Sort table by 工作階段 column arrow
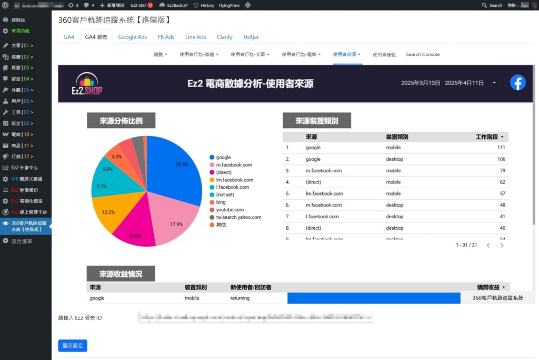Screen dimensions: 539x360 [502, 137]
